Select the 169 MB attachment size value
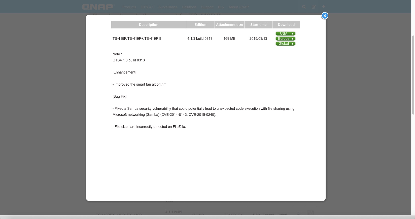415x219 pixels. [229, 39]
